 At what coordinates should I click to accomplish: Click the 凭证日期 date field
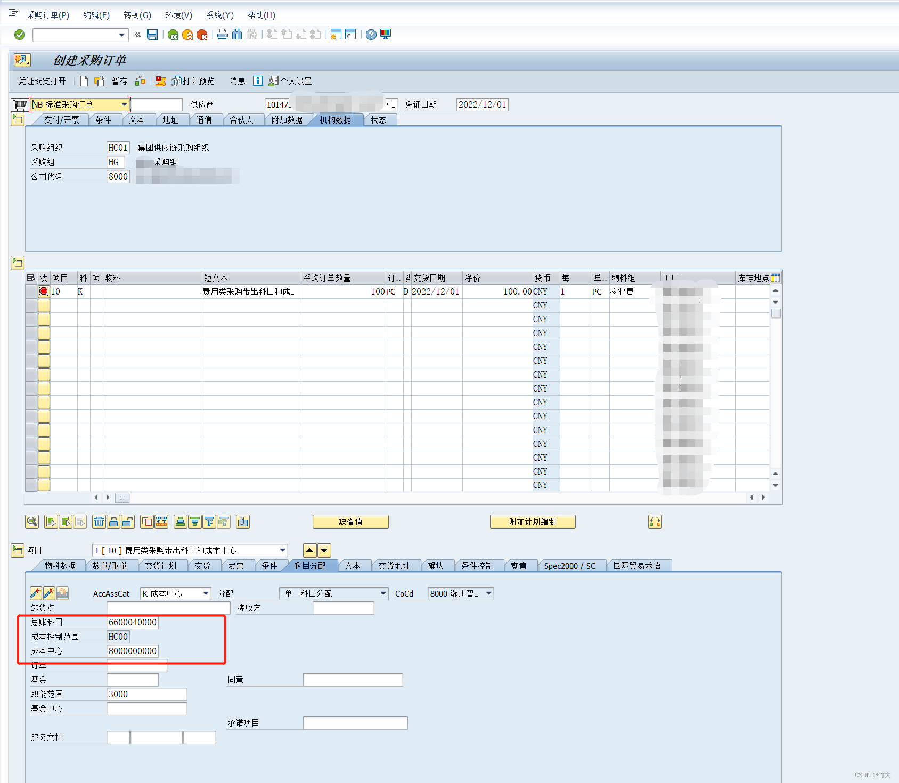coord(482,104)
